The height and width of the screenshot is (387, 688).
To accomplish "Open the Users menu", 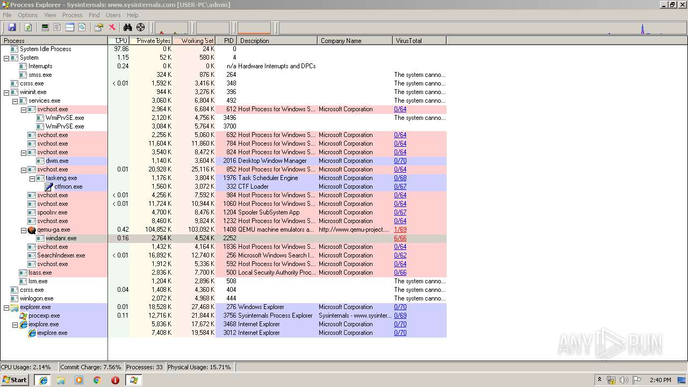I will 113,15.
